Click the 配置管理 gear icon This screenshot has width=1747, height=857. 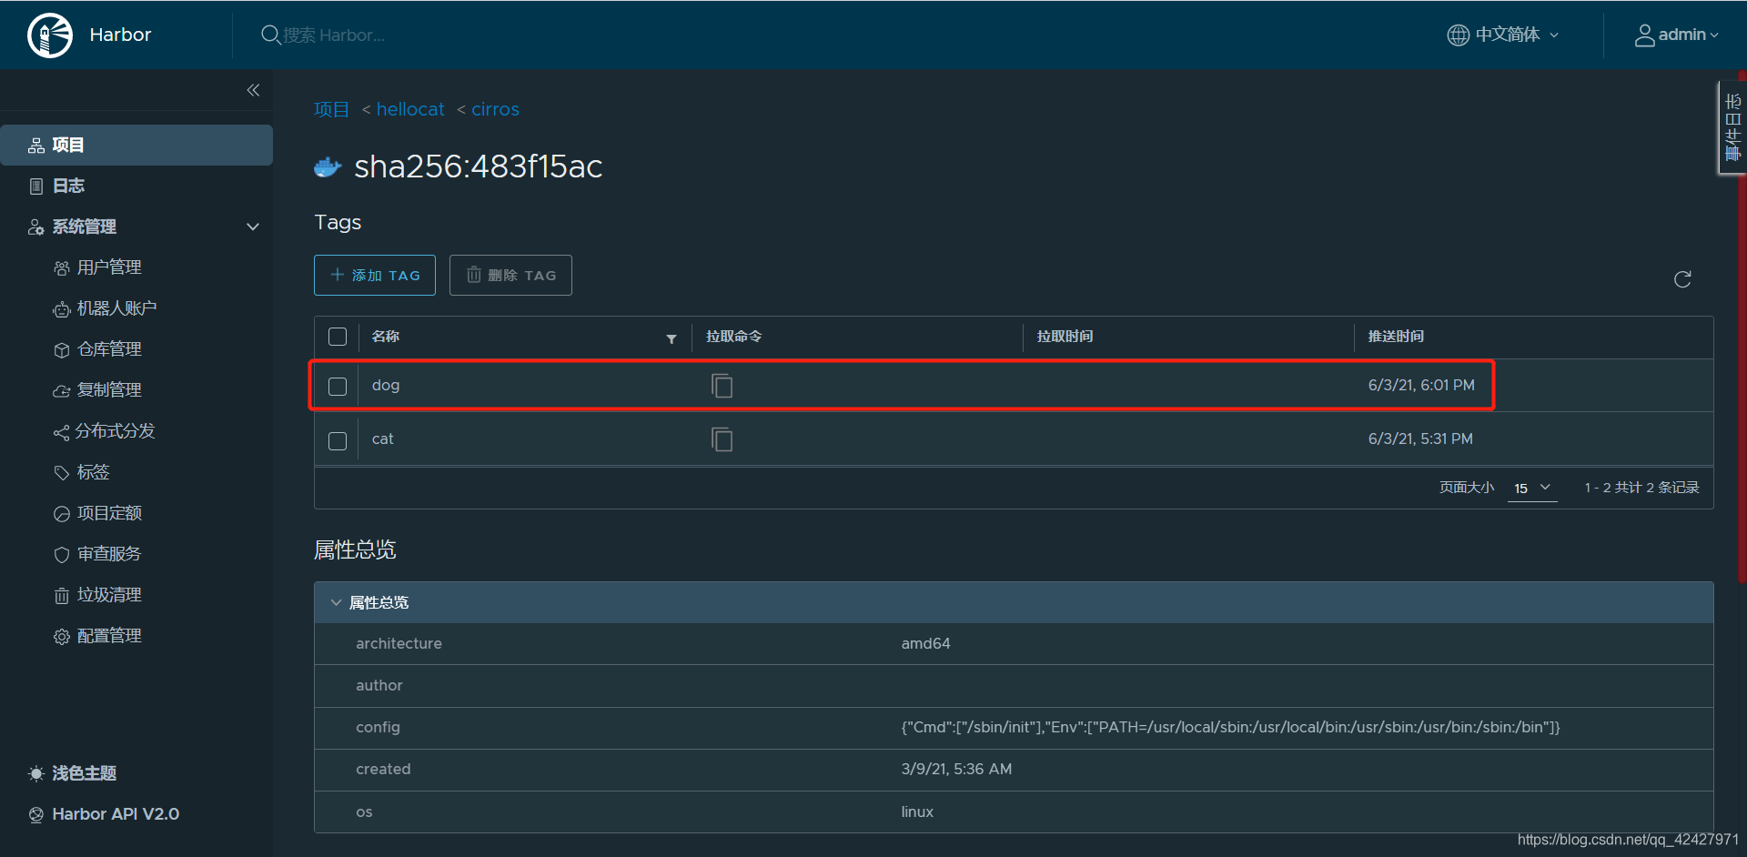61,637
